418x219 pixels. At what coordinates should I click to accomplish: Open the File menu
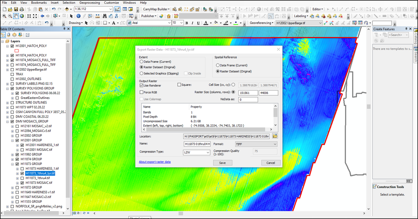[5, 3]
